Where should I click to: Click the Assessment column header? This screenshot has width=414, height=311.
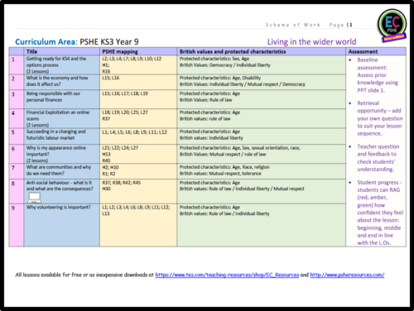(x=363, y=51)
